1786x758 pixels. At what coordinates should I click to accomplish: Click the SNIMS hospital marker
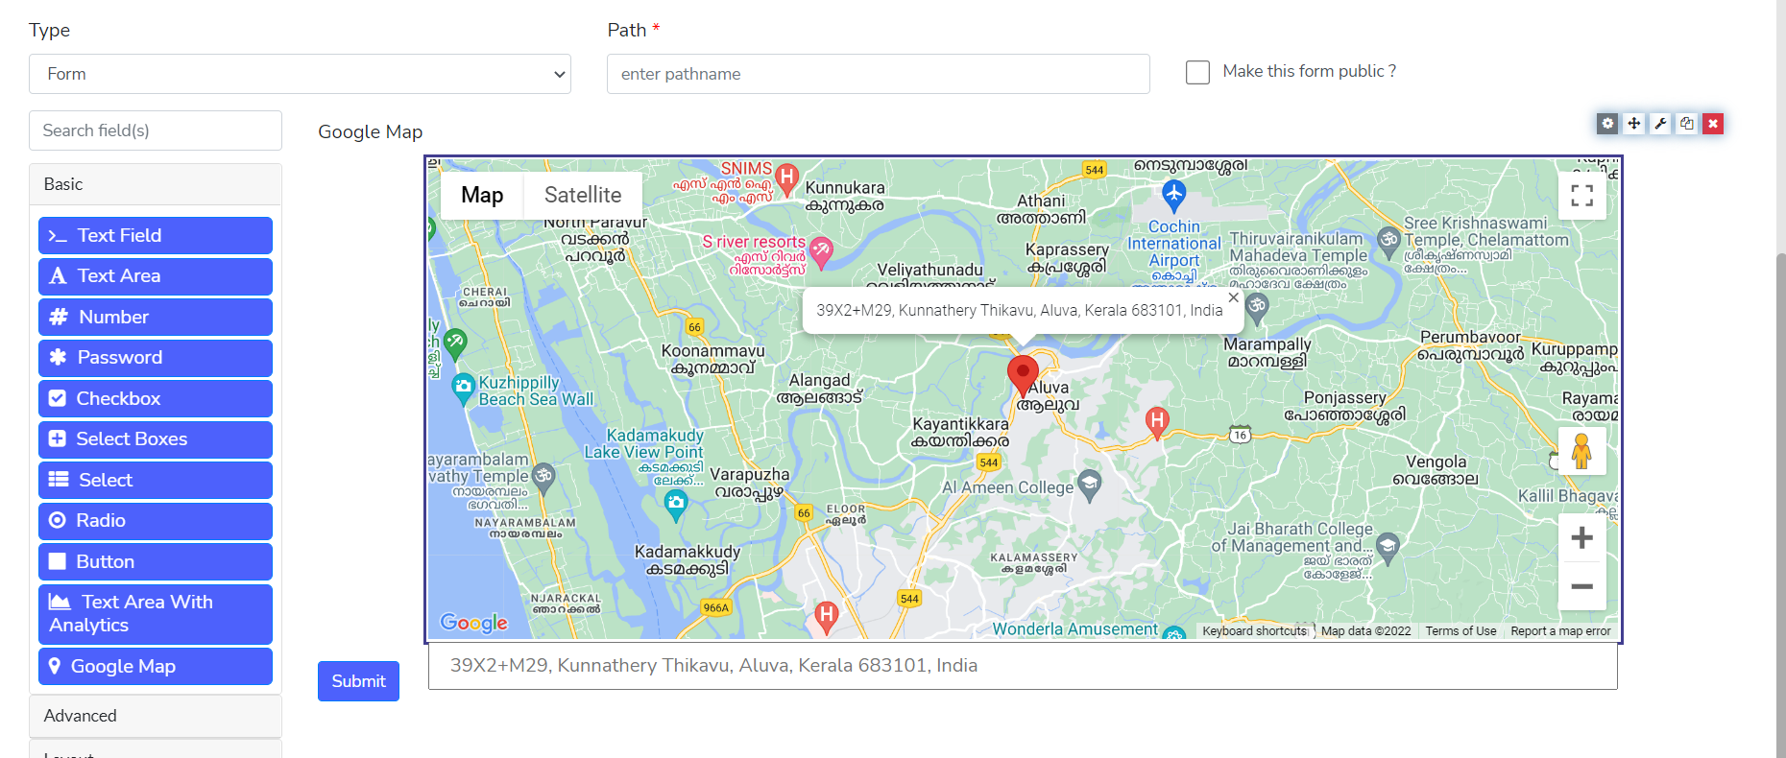coord(787,178)
